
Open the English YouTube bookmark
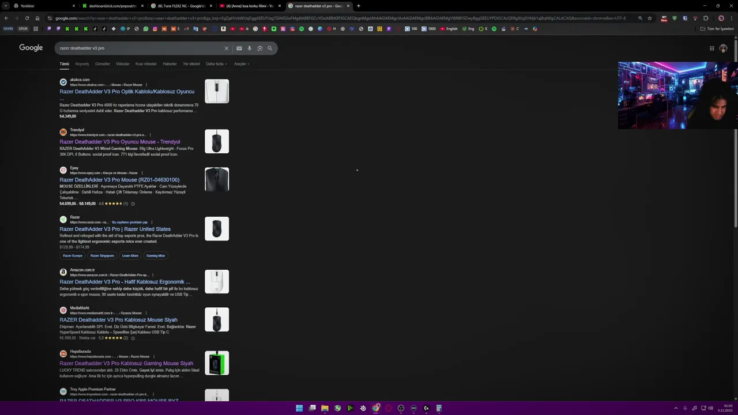(x=449, y=29)
